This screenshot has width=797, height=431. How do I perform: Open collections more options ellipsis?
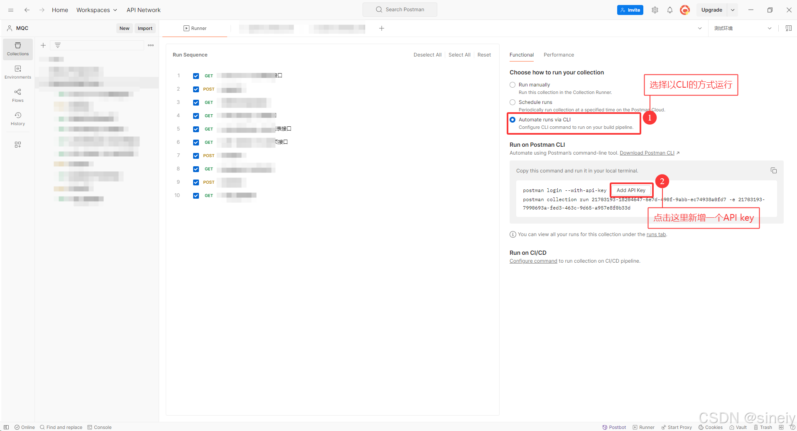pos(151,45)
